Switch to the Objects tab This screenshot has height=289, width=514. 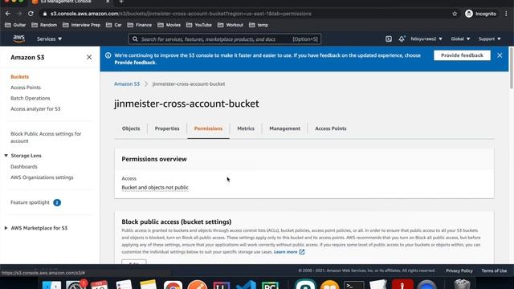coord(131,128)
